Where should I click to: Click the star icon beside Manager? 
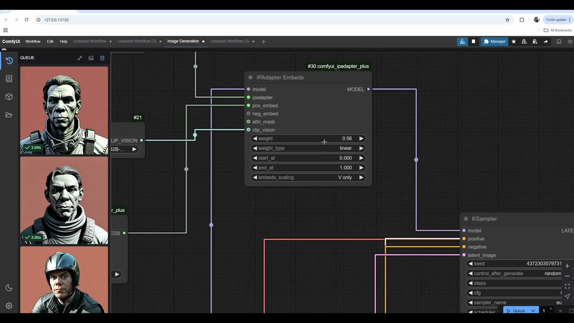[514, 42]
